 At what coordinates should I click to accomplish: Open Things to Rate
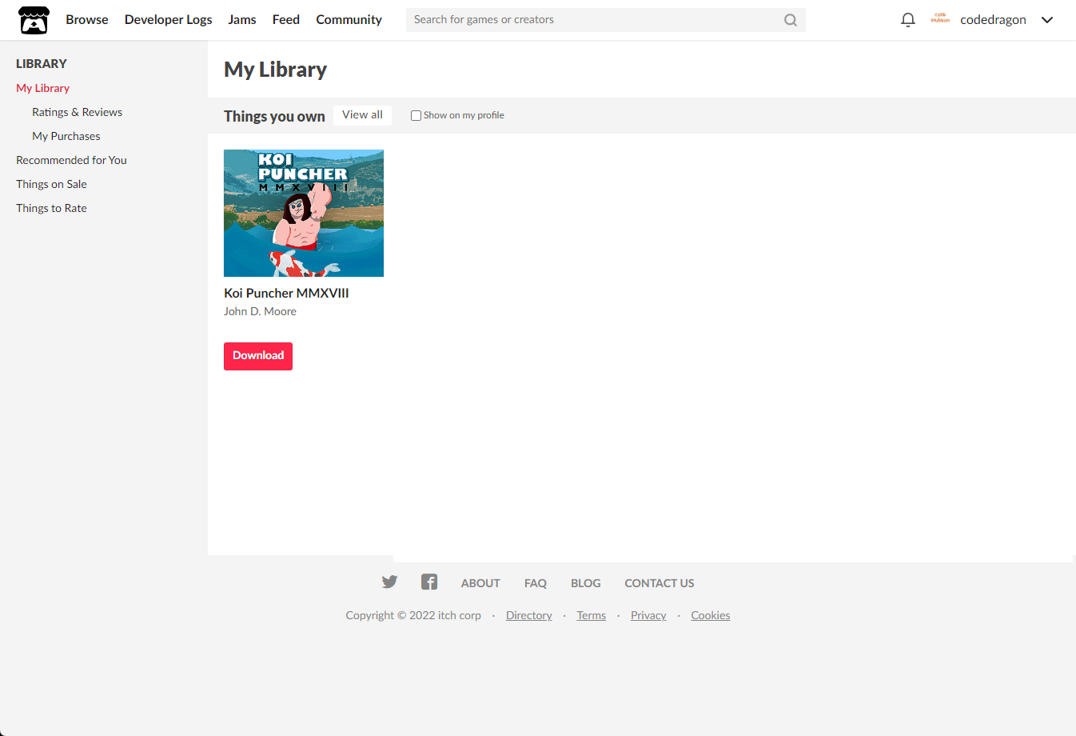click(52, 208)
